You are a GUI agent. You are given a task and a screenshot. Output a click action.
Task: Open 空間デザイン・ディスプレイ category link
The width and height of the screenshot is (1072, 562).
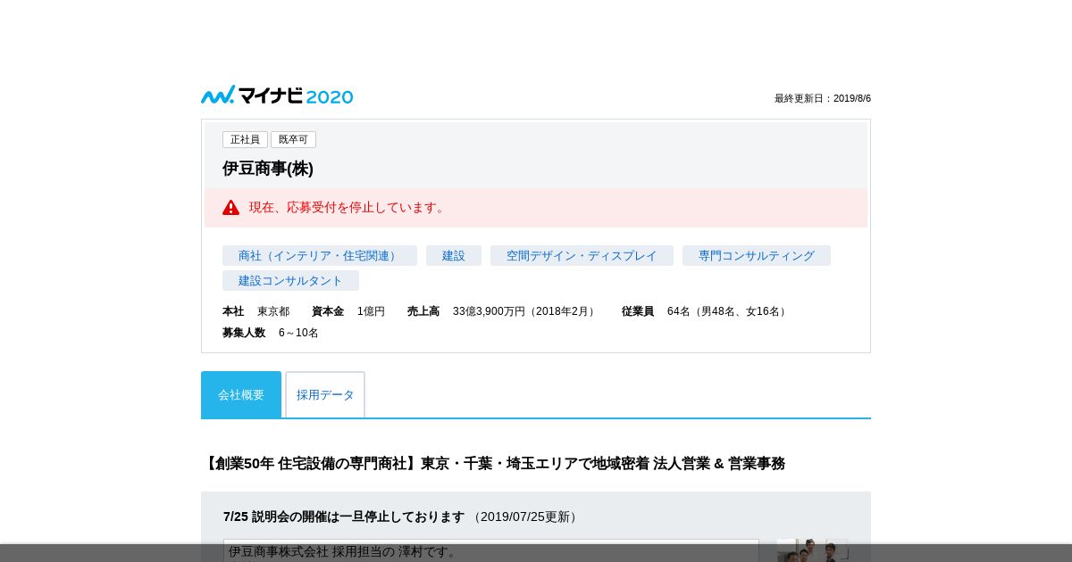tap(582, 256)
